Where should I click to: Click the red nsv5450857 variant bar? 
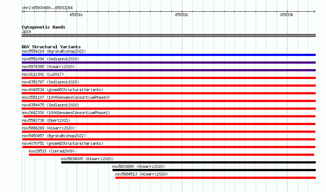coord(169,139)
